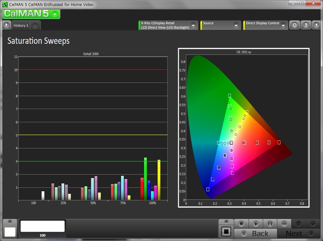The height and width of the screenshot is (241, 323).
Task: Start reading with the play button
Action: click(255, 224)
